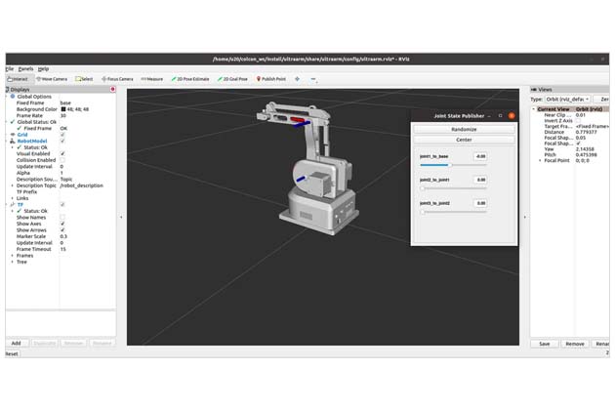Screen dimensions: 615x410
Task: Expand the Frames tree node
Action: 12,255
